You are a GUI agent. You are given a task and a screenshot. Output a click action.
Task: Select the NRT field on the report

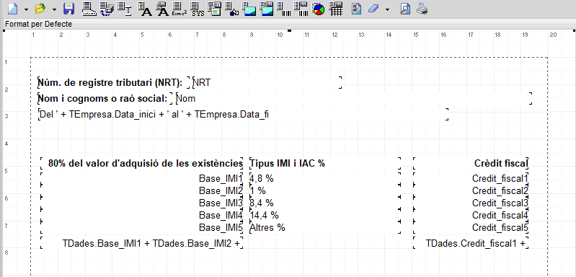267,83
